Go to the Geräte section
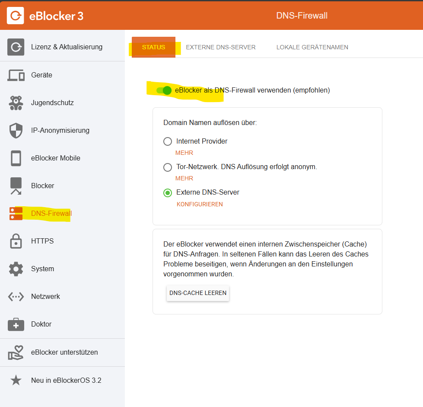Viewport: 423px width, 407px height. [x=41, y=75]
